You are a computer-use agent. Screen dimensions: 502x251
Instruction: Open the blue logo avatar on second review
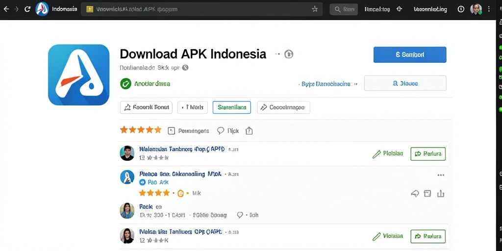click(x=127, y=177)
